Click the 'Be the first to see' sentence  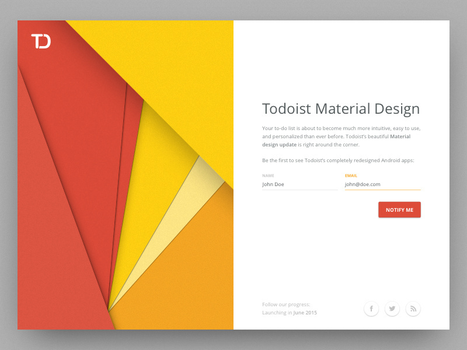(x=338, y=160)
